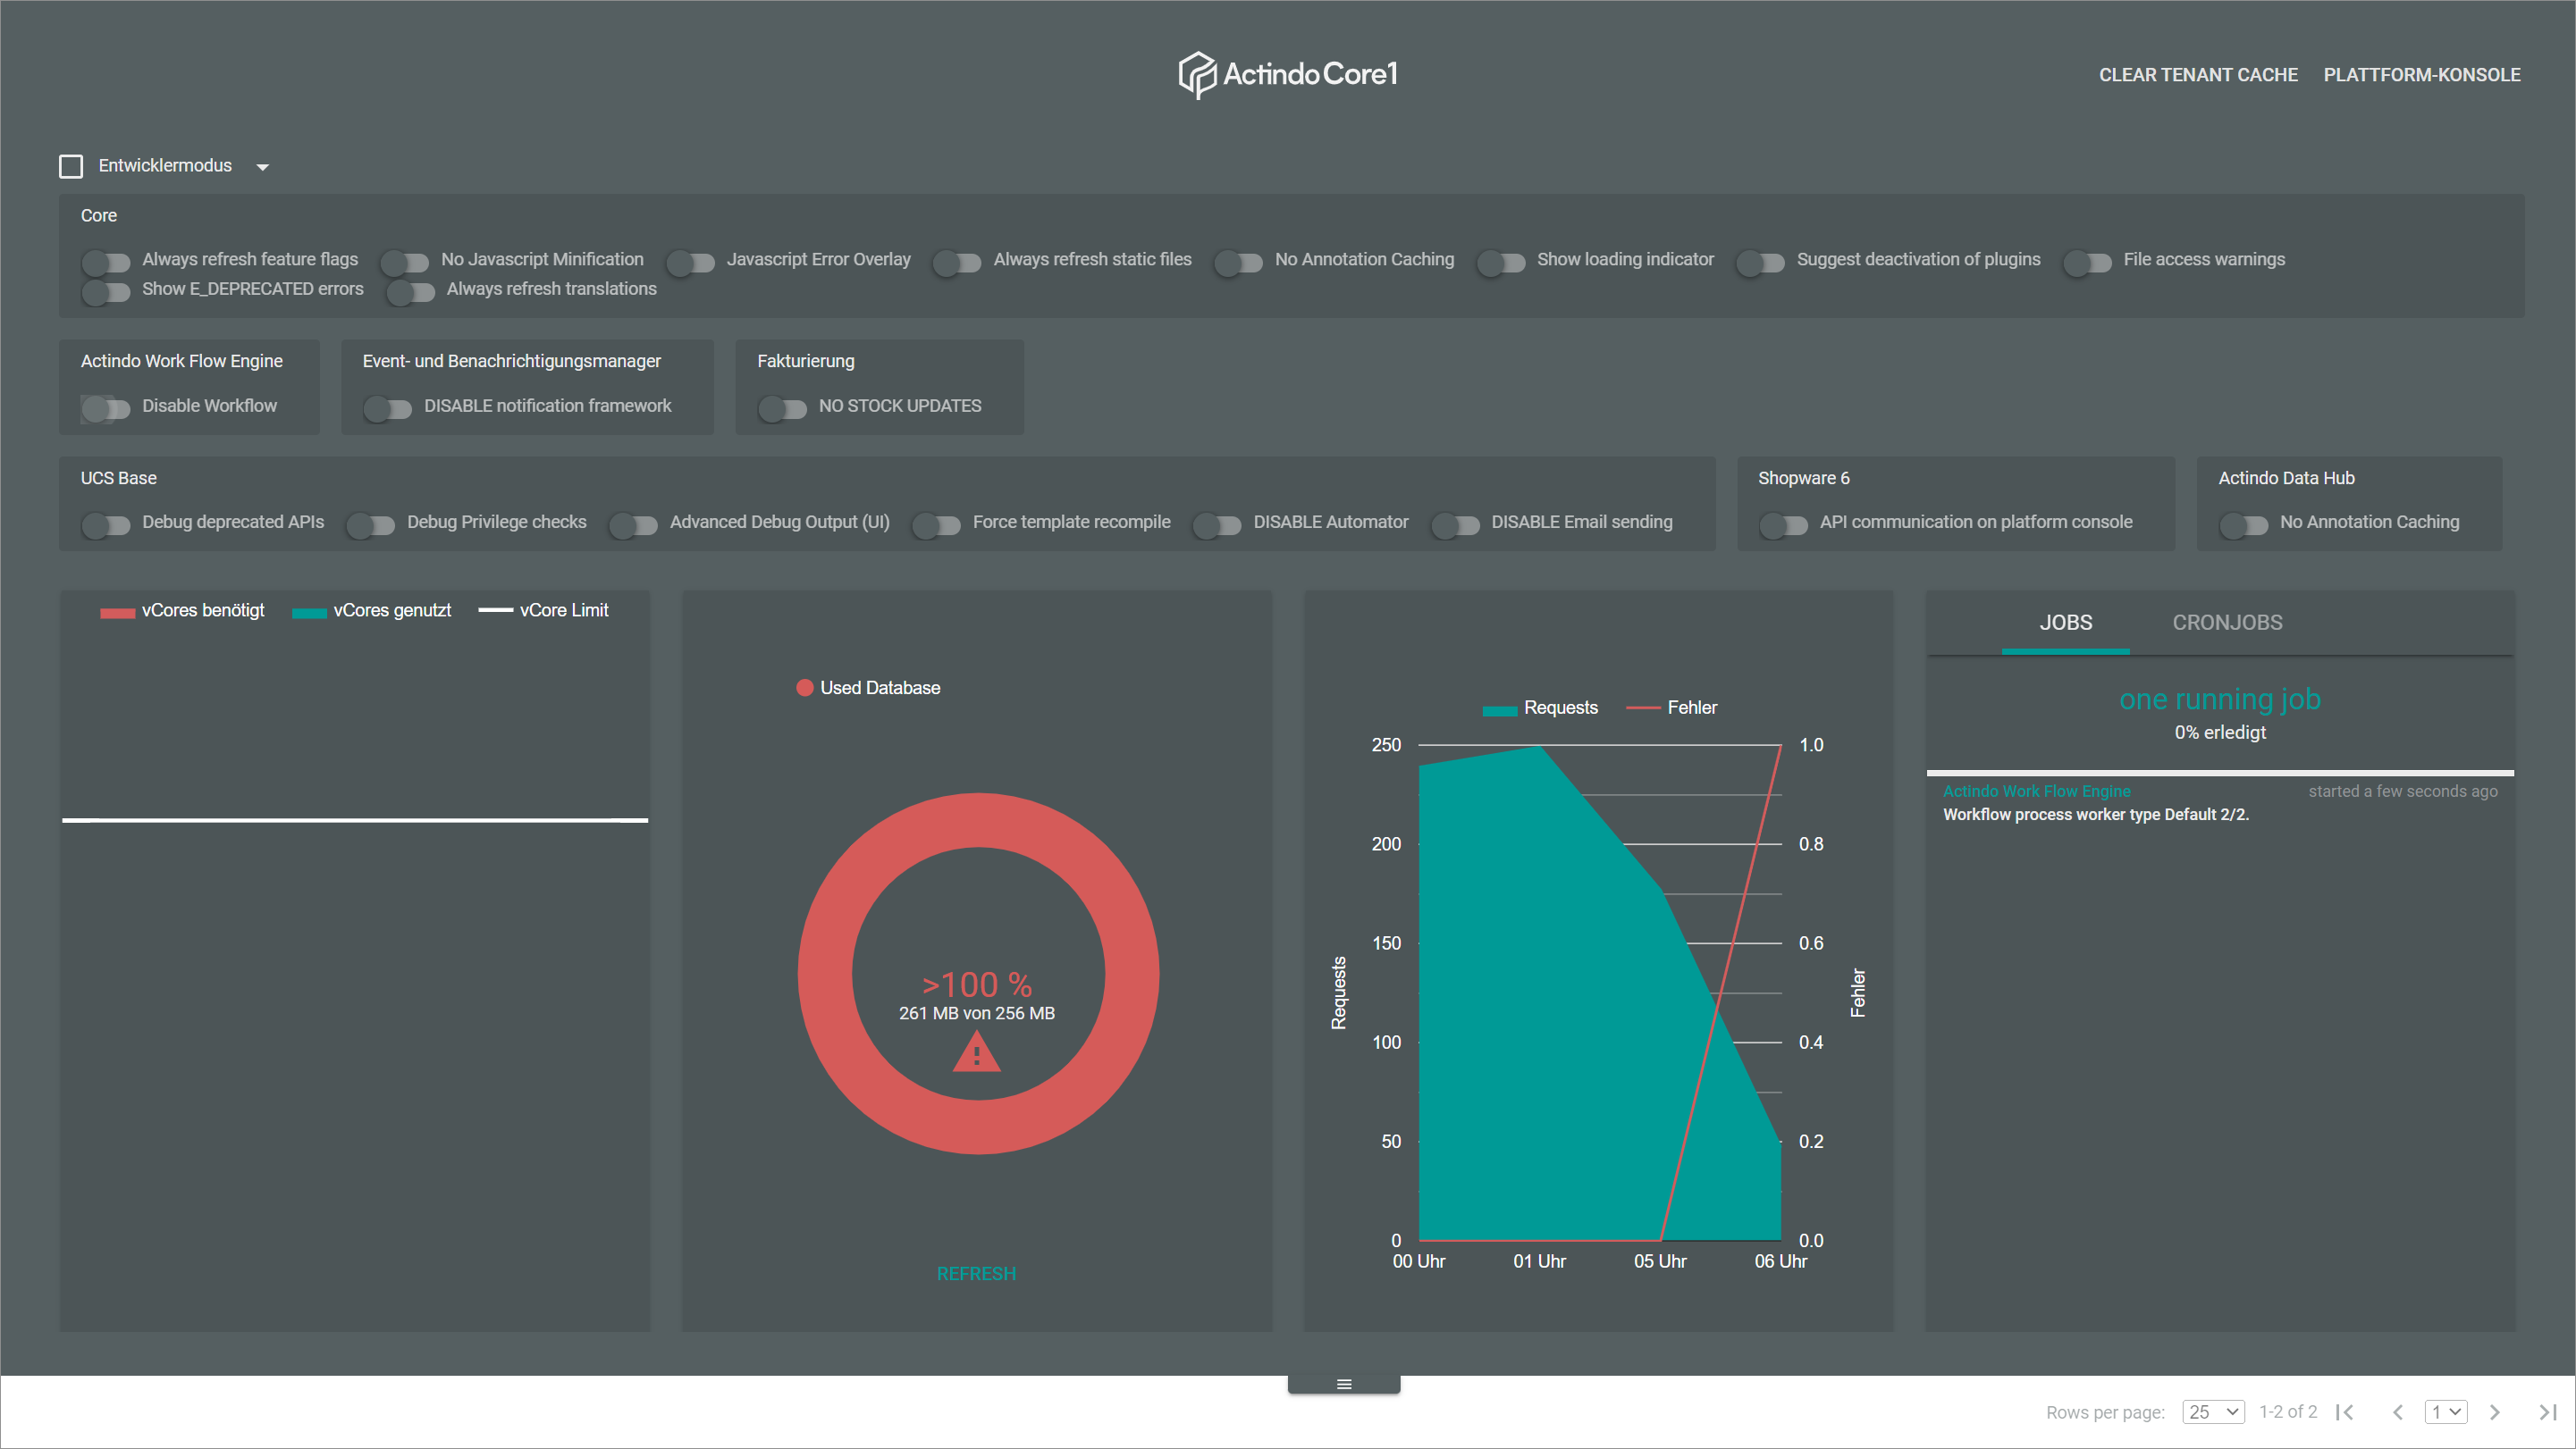Click CLEAR TENANT CACHE button
2576x1449 pixels.
[x=2198, y=75]
